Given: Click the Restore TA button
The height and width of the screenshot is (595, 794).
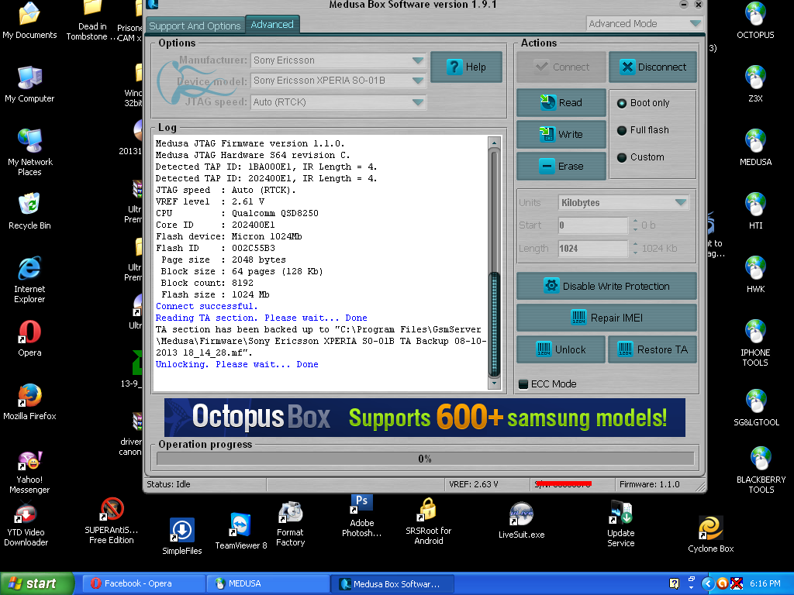Looking at the screenshot, I should [x=652, y=349].
